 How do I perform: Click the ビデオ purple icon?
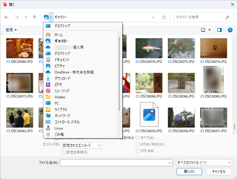tap(48, 84)
